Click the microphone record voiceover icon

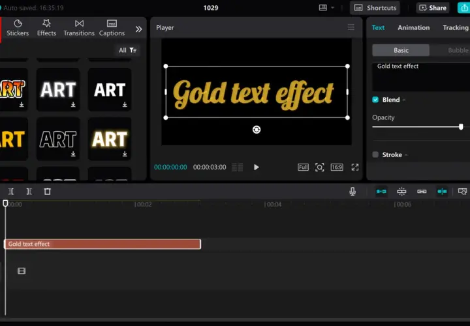point(352,191)
